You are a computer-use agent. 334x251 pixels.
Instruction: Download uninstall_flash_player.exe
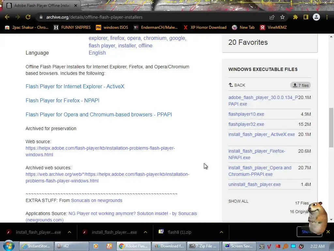coord(254,184)
